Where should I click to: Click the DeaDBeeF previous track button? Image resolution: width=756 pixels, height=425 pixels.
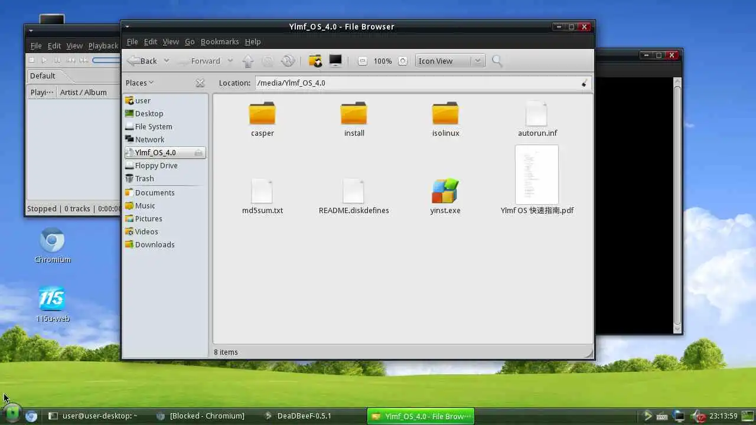tap(70, 60)
